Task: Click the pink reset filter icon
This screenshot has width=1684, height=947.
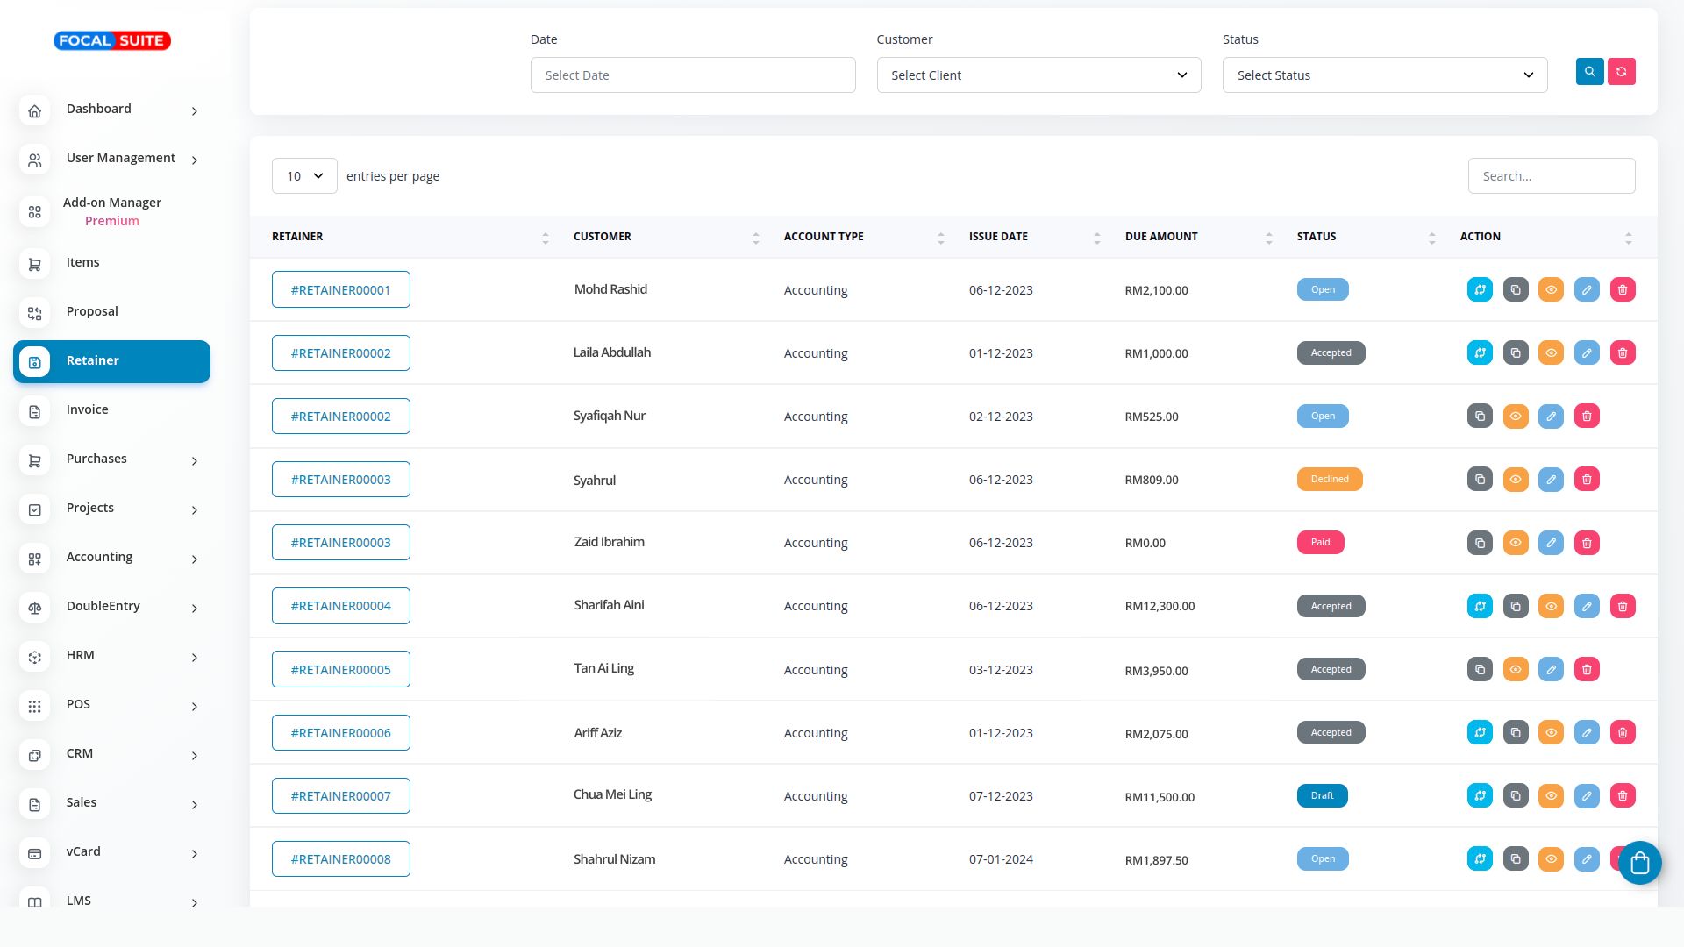Action: (x=1621, y=72)
